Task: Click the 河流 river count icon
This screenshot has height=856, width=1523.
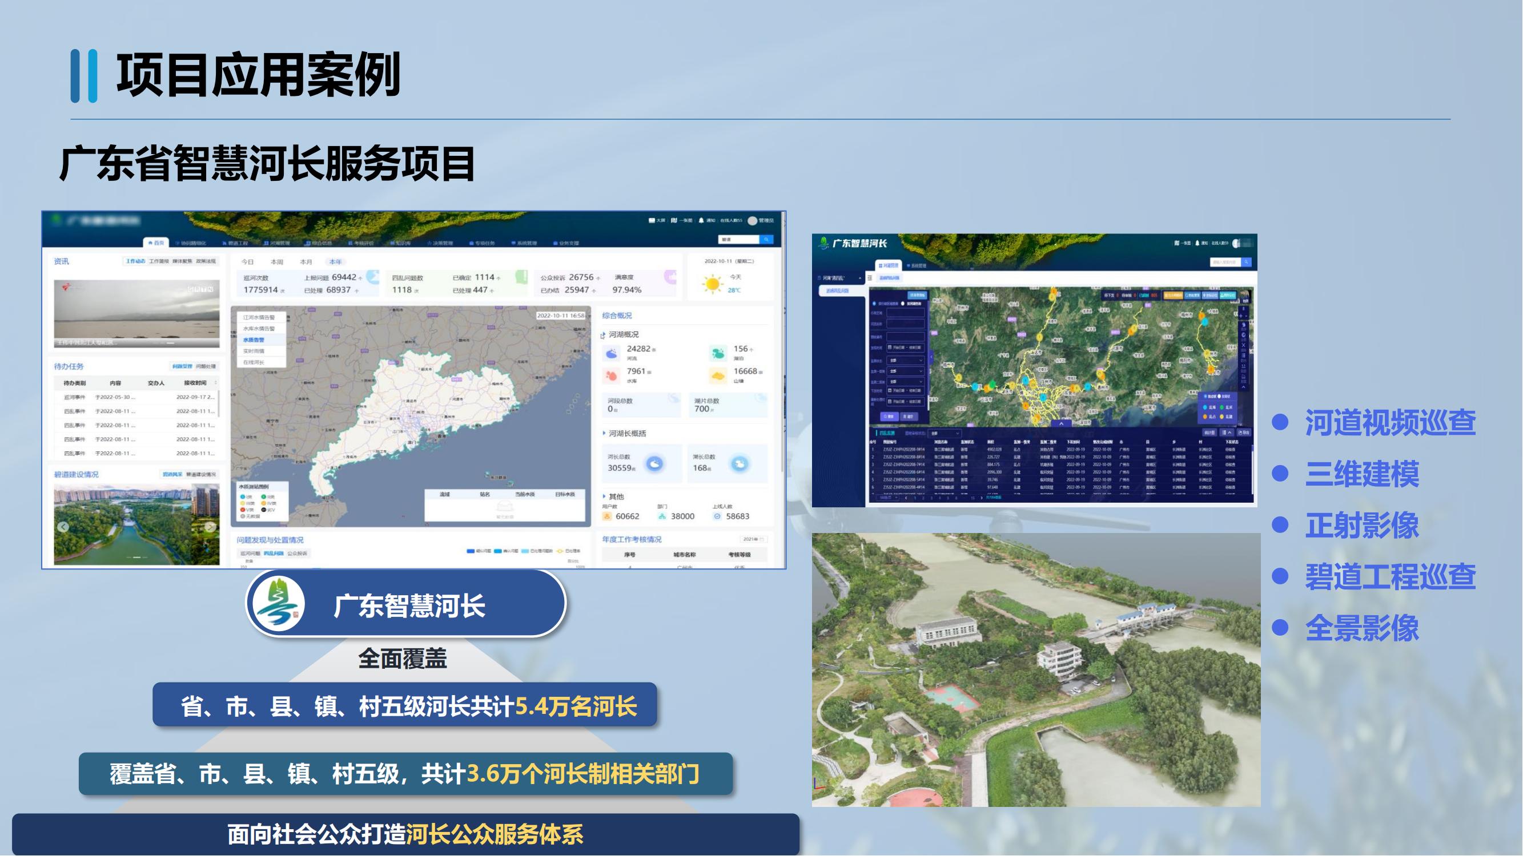Action: (612, 353)
